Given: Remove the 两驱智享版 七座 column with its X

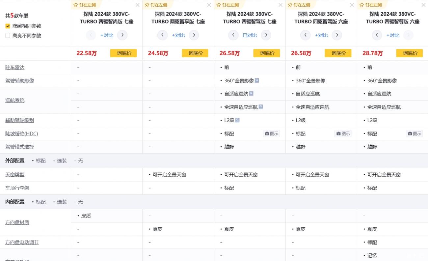Looking at the screenshot, I should click(209, 5).
